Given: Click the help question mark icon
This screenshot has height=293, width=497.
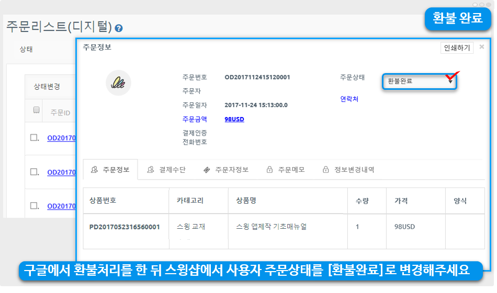Looking at the screenshot, I should [x=119, y=28].
